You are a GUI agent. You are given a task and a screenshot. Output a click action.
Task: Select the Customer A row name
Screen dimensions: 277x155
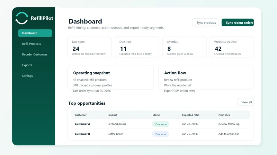(82, 124)
